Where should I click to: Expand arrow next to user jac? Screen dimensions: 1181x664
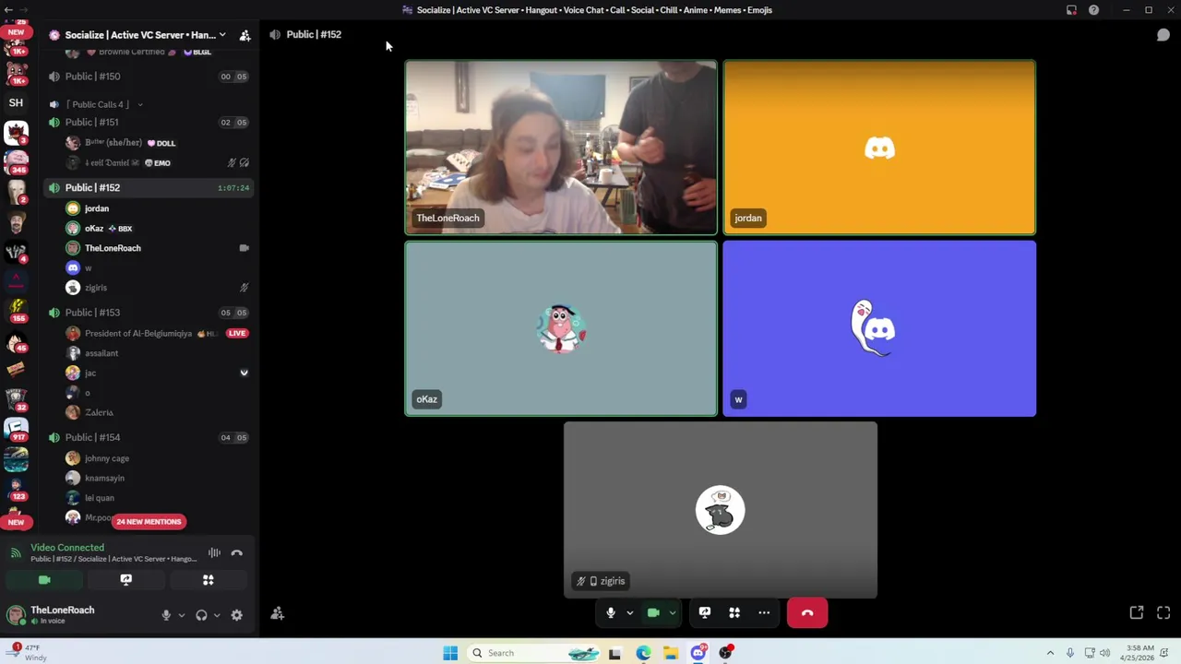click(244, 373)
